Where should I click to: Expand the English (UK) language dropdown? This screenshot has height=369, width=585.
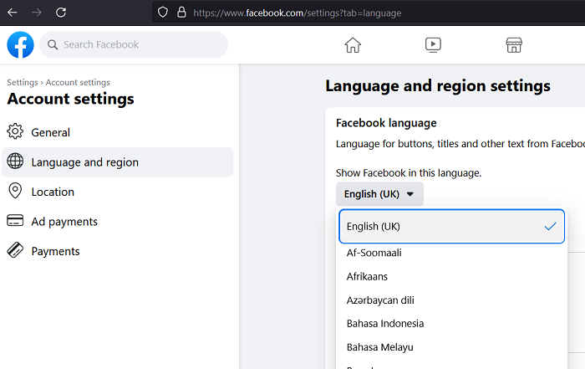coord(379,194)
